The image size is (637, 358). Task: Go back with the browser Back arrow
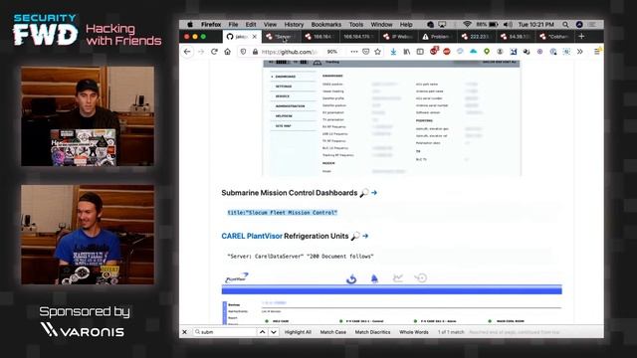(187, 52)
